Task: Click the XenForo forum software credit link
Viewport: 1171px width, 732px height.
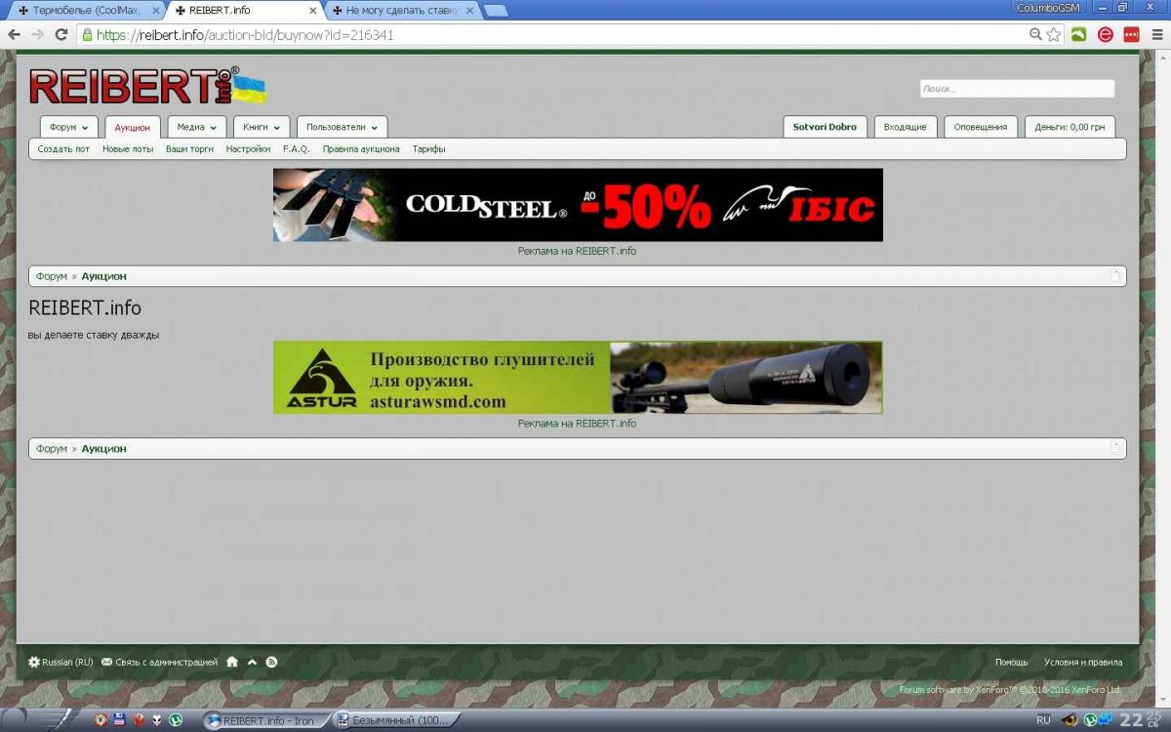Action: coord(1010,690)
